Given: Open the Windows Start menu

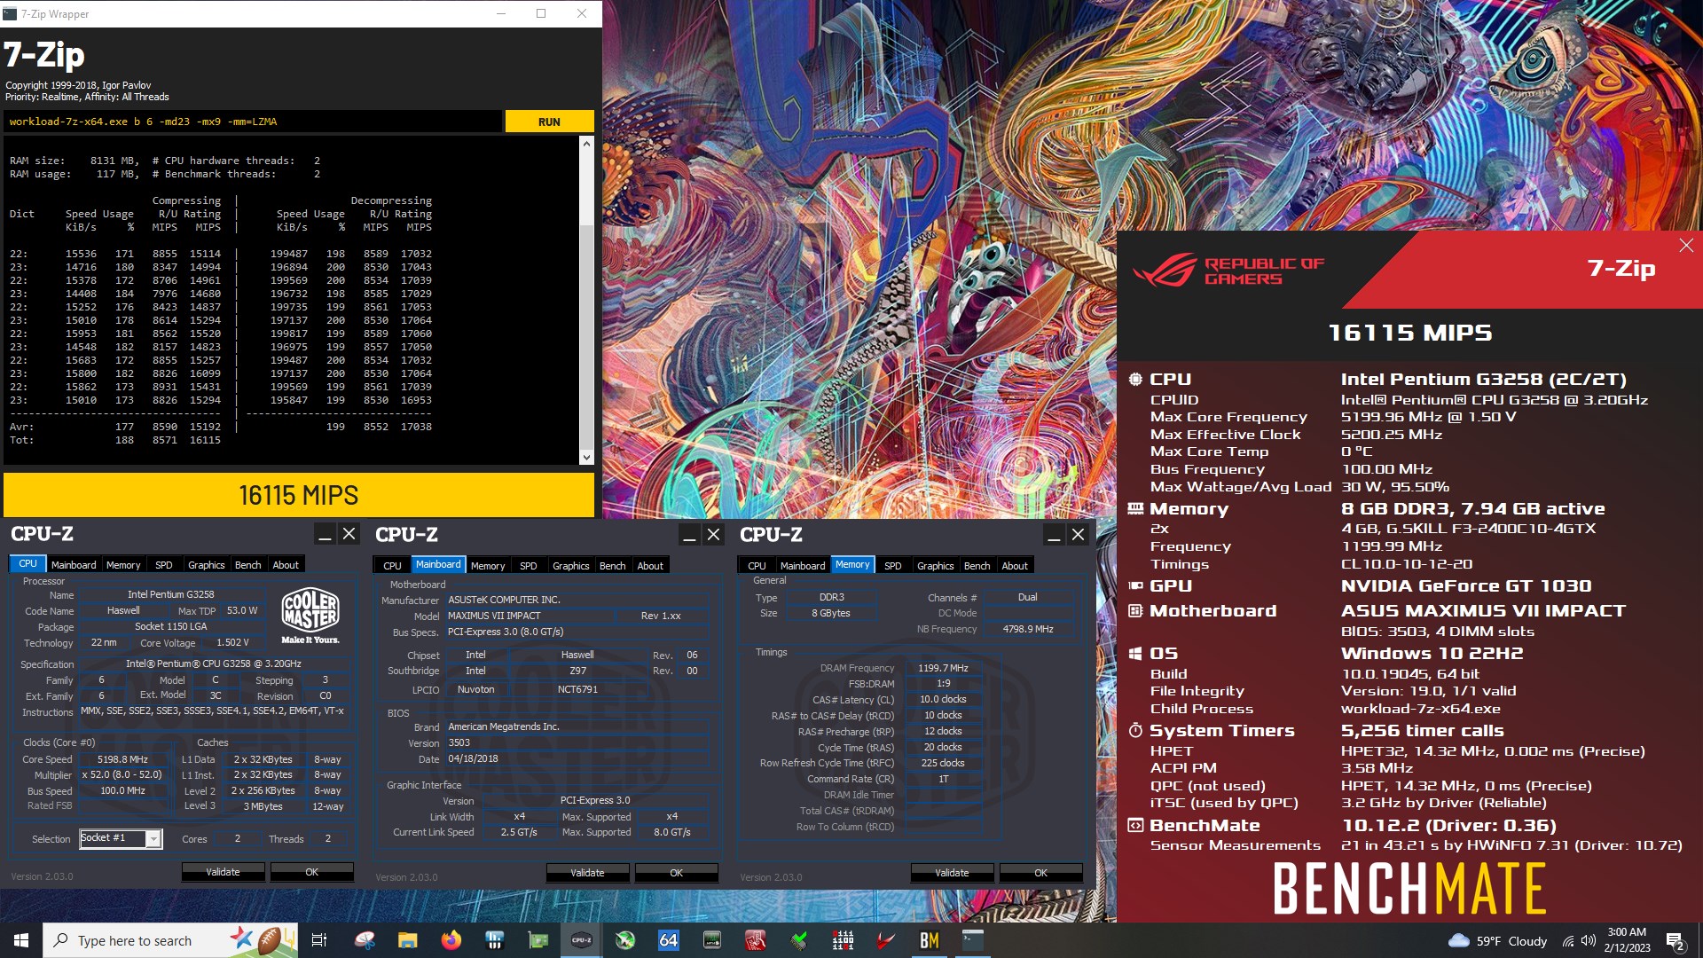Looking at the screenshot, I should [21, 940].
